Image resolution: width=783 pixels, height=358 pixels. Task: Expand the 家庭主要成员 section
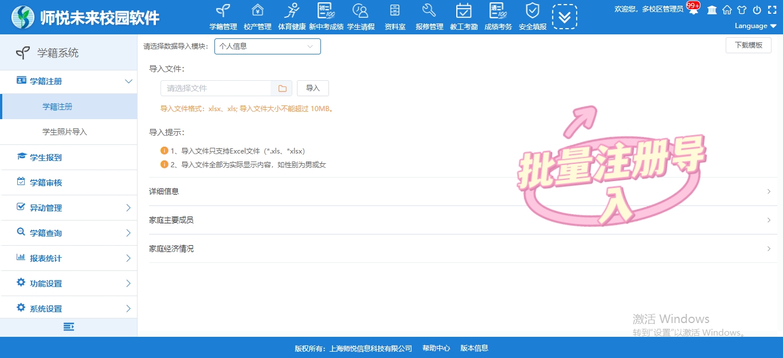[460, 220]
